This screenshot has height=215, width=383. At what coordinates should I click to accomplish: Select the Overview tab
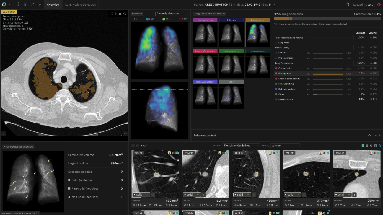[x=53, y=4]
